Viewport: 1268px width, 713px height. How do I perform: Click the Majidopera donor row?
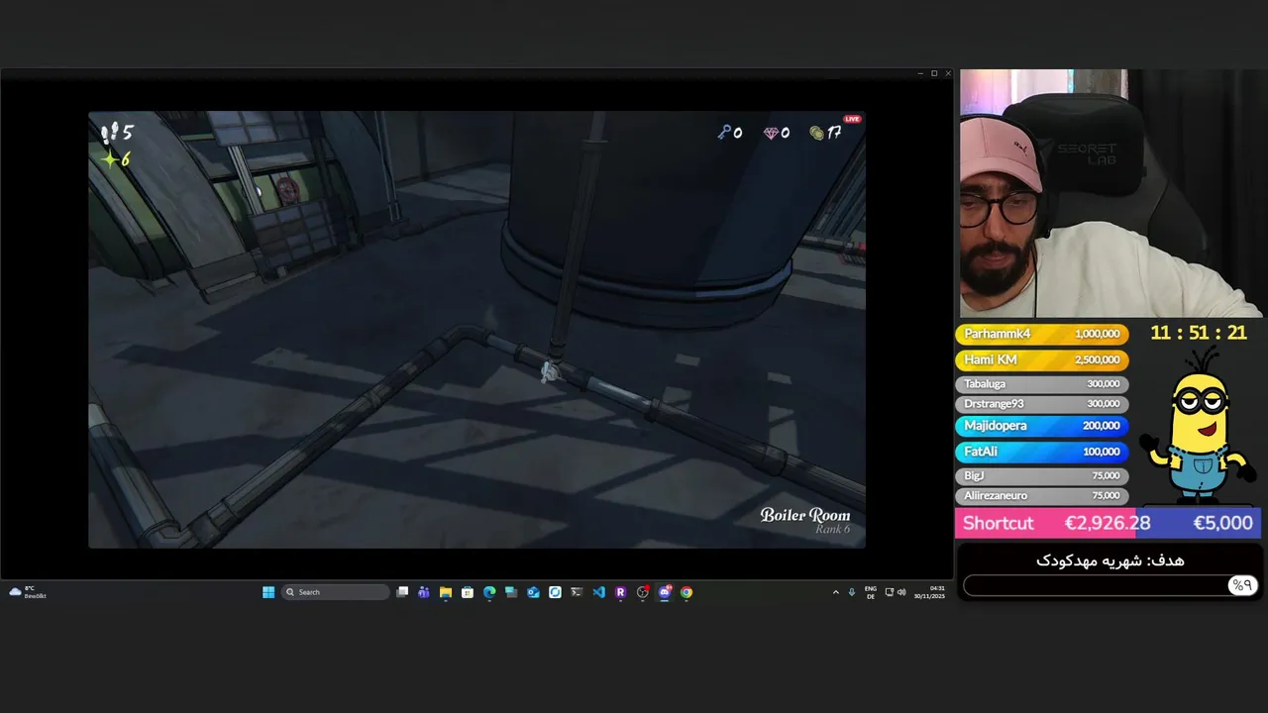coord(1041,426)
